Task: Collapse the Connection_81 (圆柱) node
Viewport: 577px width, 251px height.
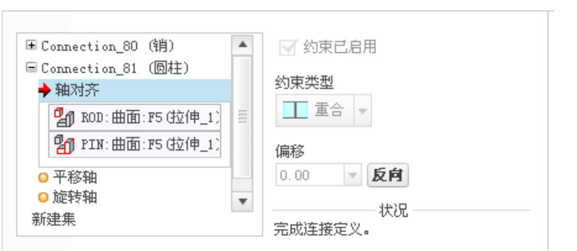Action: click(31, 68)
